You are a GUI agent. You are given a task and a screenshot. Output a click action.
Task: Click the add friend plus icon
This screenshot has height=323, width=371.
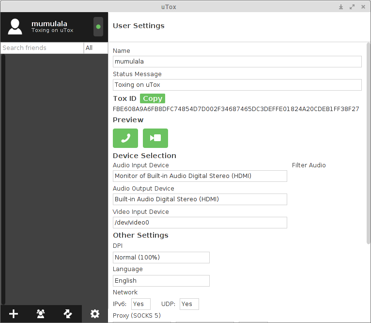click(14, 314)
